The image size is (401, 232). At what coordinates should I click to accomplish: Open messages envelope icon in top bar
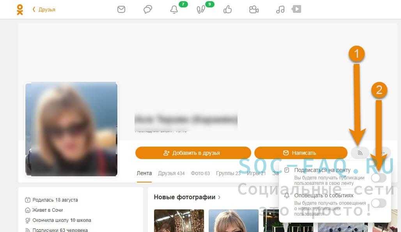[x=121, y=9]
